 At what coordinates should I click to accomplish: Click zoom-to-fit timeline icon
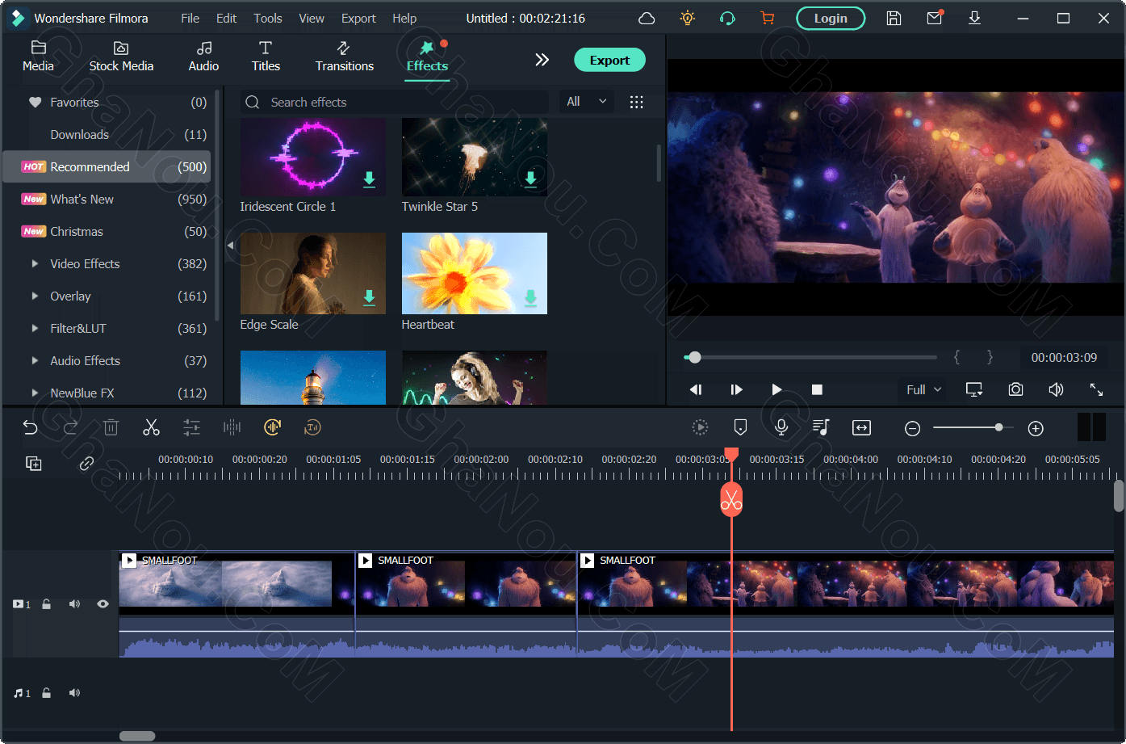tap(861, 428)
